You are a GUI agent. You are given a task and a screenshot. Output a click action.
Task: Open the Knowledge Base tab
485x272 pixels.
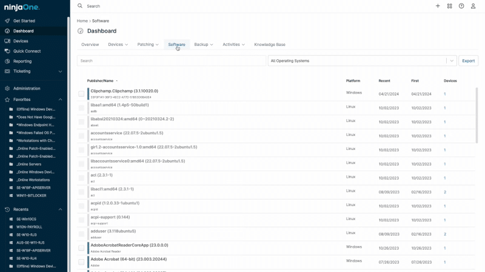click(270, 44)
